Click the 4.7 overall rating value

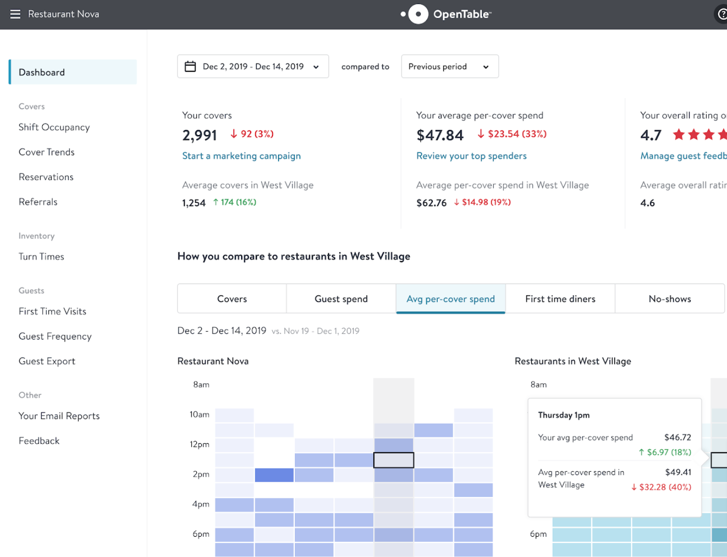click(651, 135)
